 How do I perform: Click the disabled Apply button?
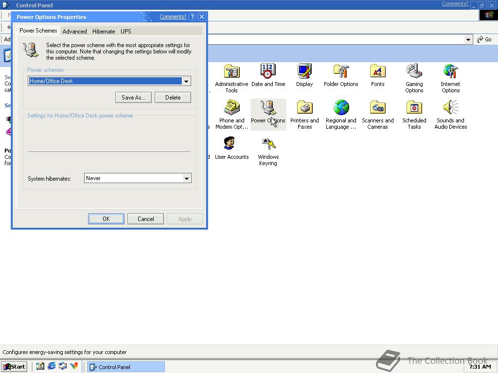coord(185,219)
